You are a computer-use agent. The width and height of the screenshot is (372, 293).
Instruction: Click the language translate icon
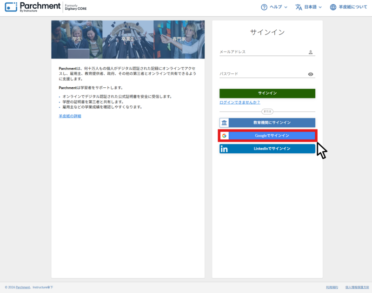[x=299, y=7]
